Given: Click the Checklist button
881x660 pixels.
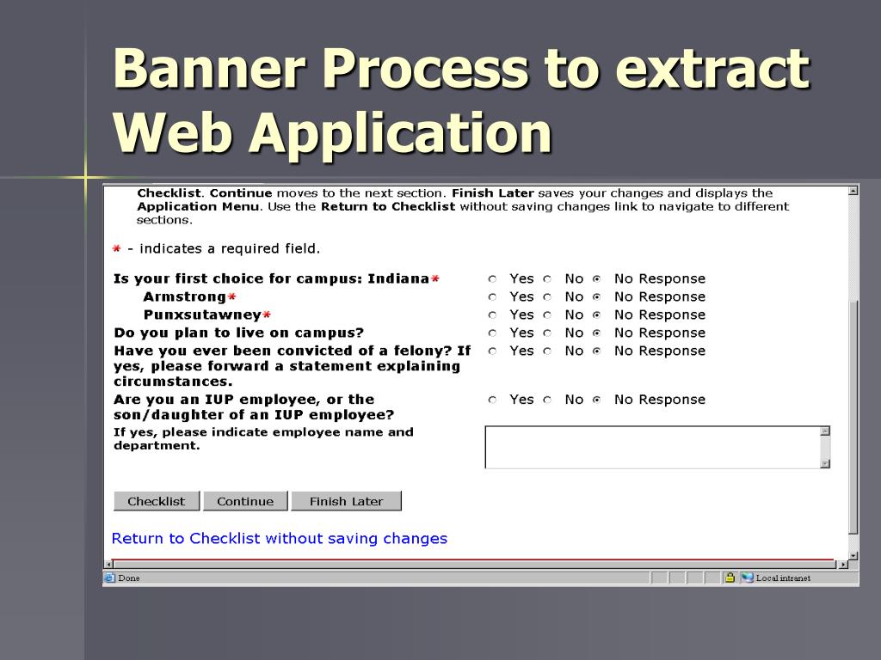Looking at the screenshot, I should click(x=157, y=501).
